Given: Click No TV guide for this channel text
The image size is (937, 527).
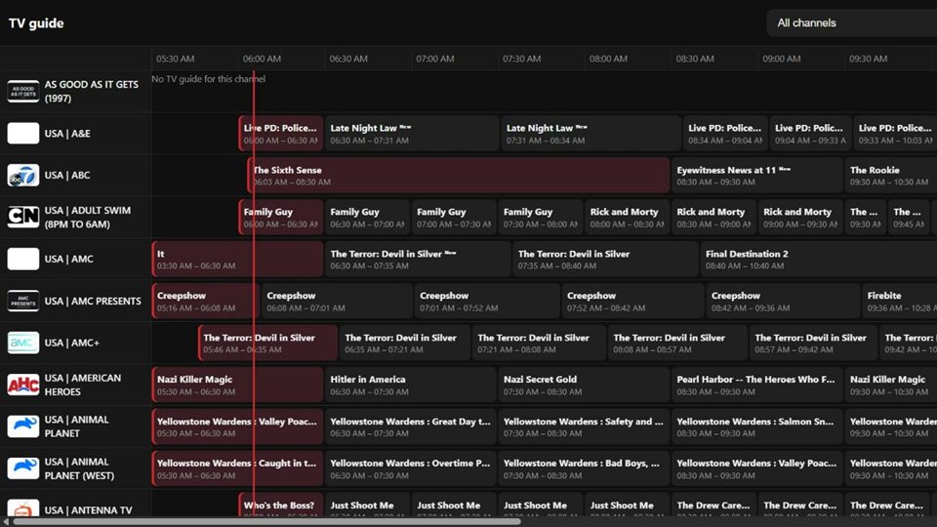Looking at the screenshot, I should point(209,79).
